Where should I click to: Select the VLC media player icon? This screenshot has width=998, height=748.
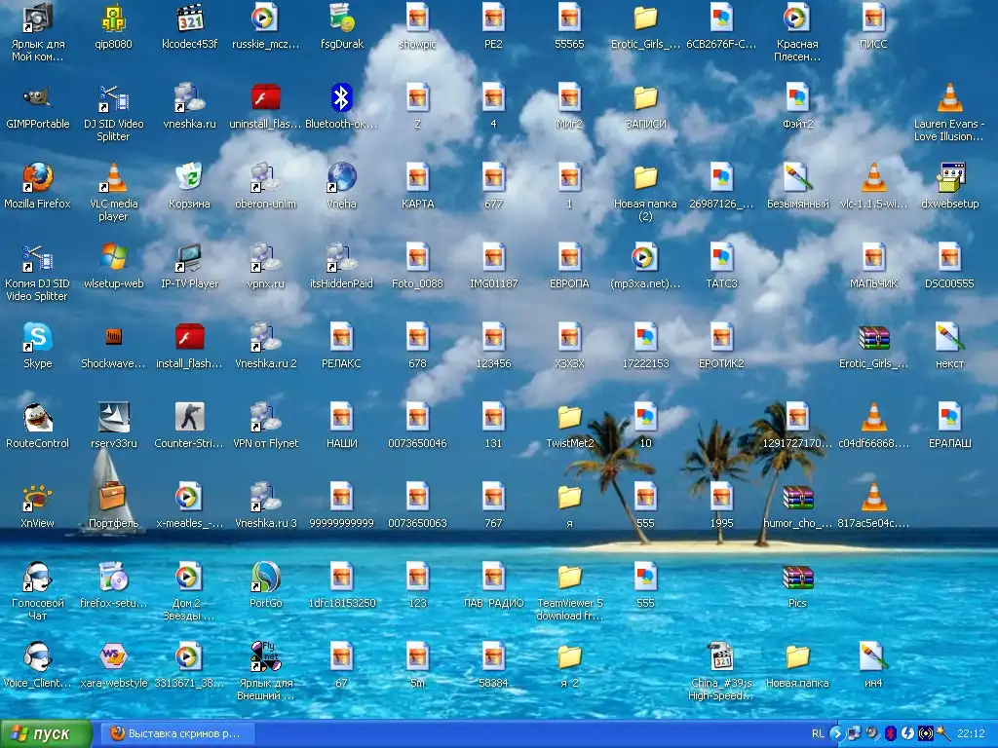(x=114, y=178)
